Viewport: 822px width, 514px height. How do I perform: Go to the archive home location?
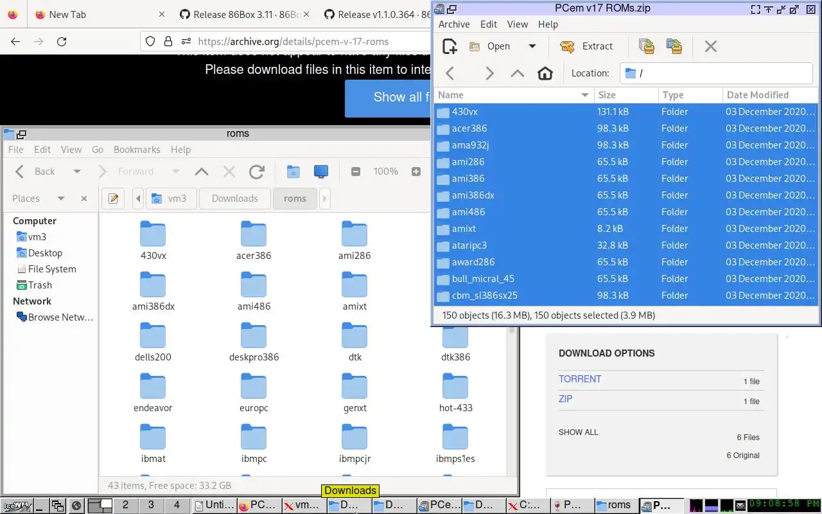(x=545, y=73)
